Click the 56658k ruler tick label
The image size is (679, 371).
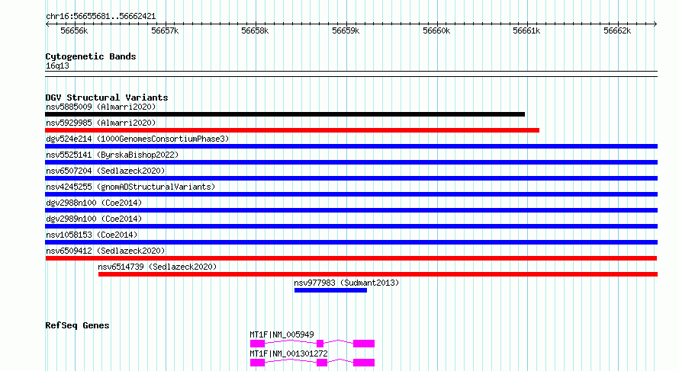click(x=255, y=30)
